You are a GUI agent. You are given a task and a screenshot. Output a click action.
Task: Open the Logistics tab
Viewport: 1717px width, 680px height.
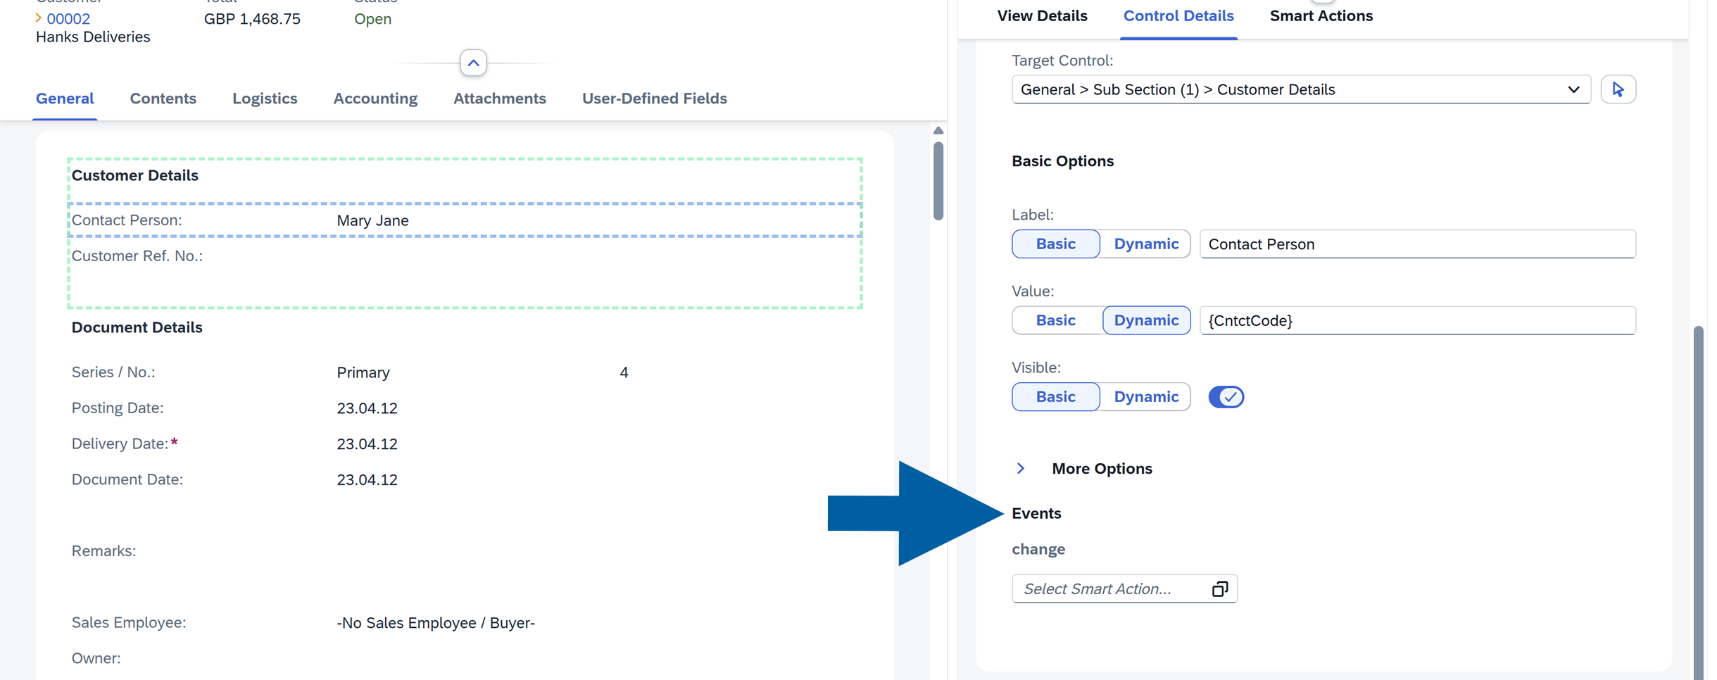point(265,98)
